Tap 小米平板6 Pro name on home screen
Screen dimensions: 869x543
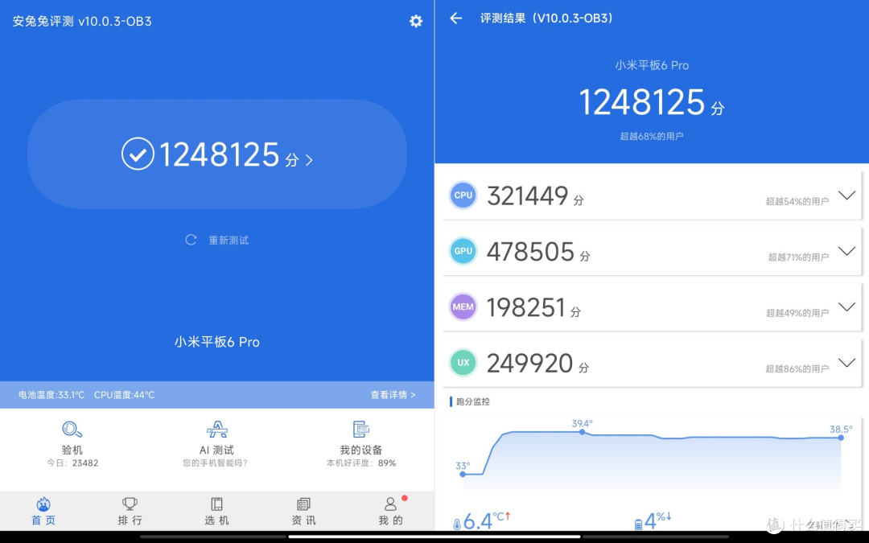tap(216, 342)
